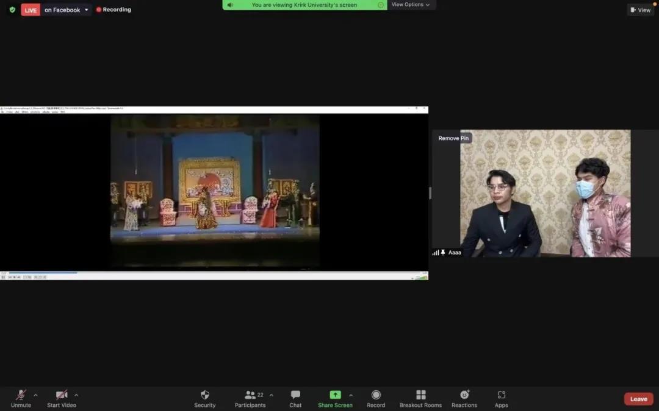Expand audio options arrow beside Unmute

point(35,395)
